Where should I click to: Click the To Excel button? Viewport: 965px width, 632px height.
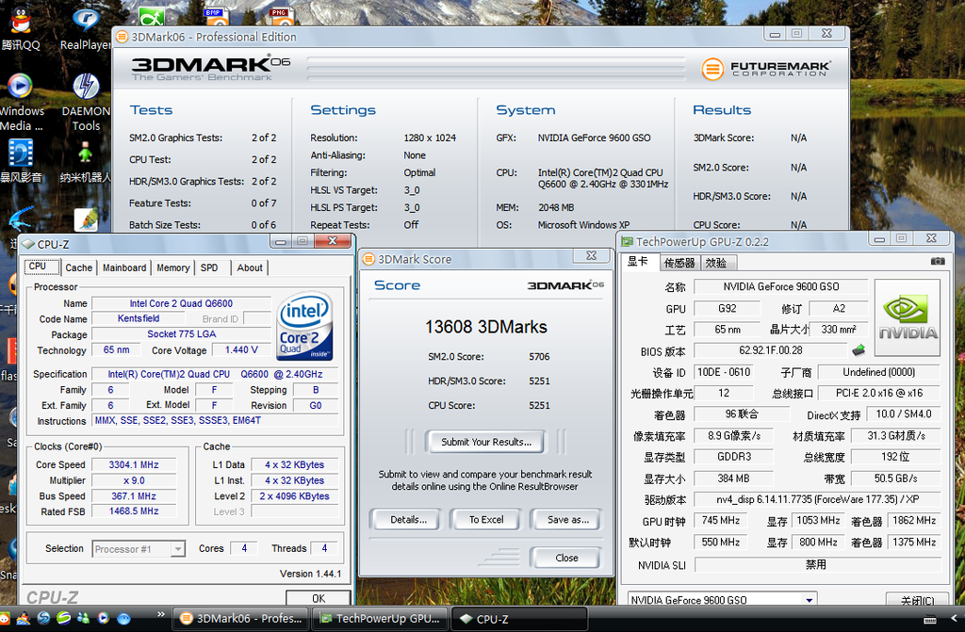tap(486, 520)
